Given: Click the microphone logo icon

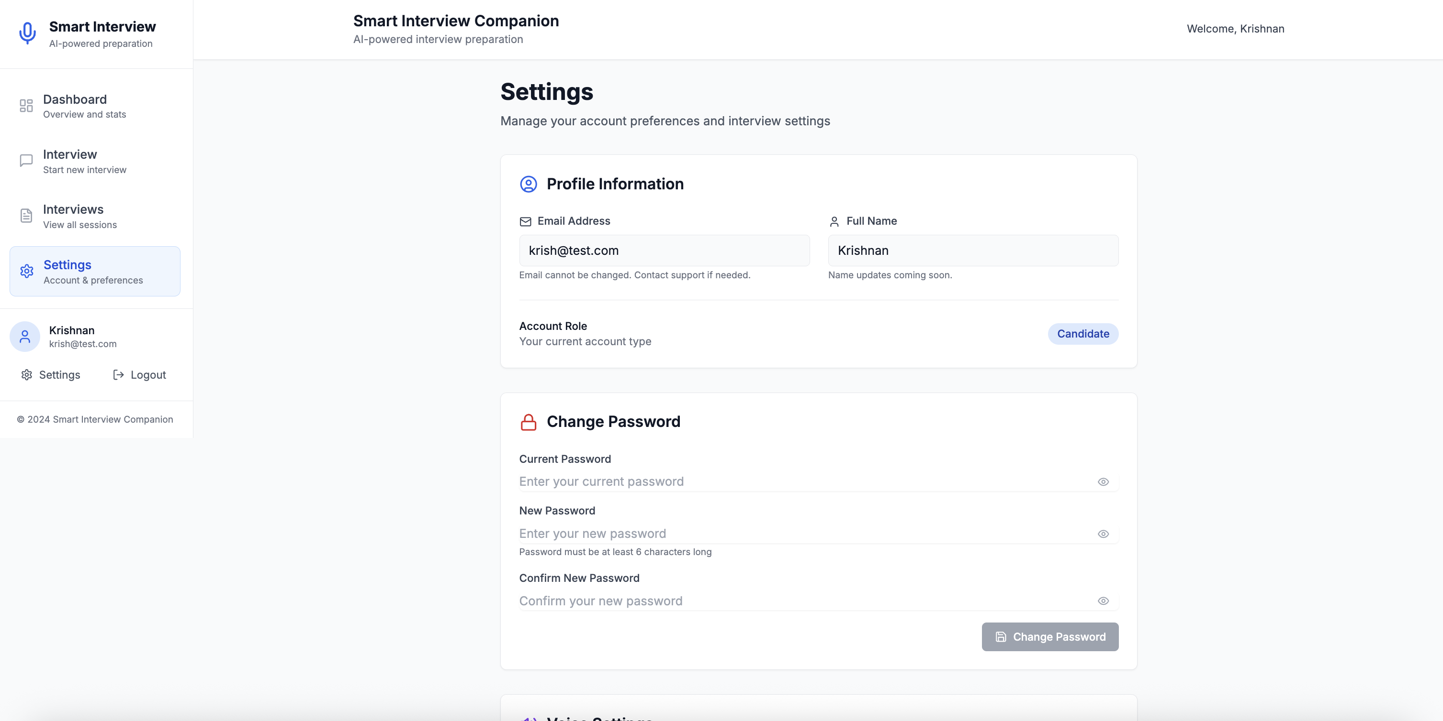Looking at the screenshot, I should tap(27, 33).
